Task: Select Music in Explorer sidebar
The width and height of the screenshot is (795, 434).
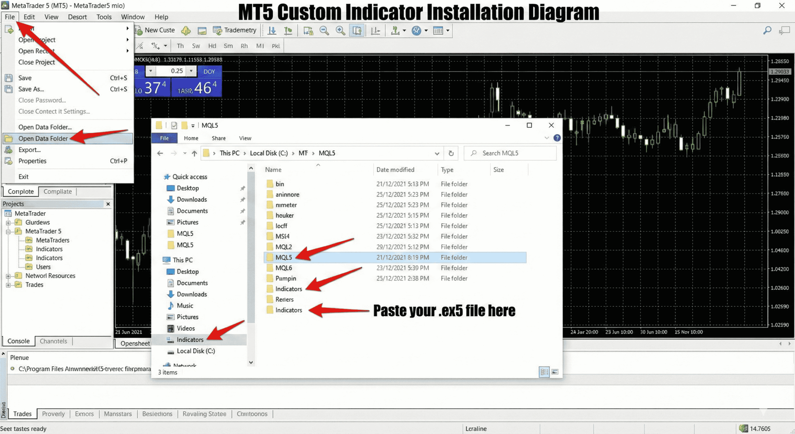Action: tap(185, 306)
